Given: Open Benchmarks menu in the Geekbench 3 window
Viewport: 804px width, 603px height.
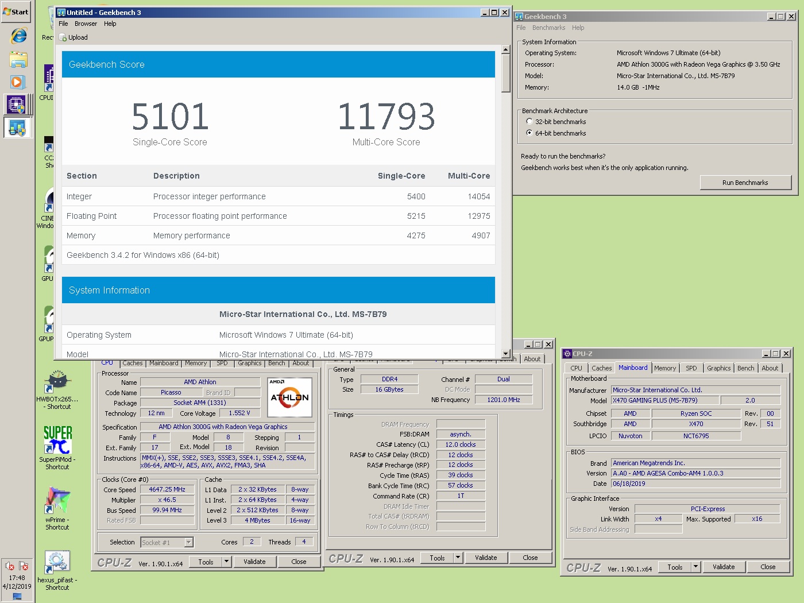Looking at the screenshot, I should (548, 28).
